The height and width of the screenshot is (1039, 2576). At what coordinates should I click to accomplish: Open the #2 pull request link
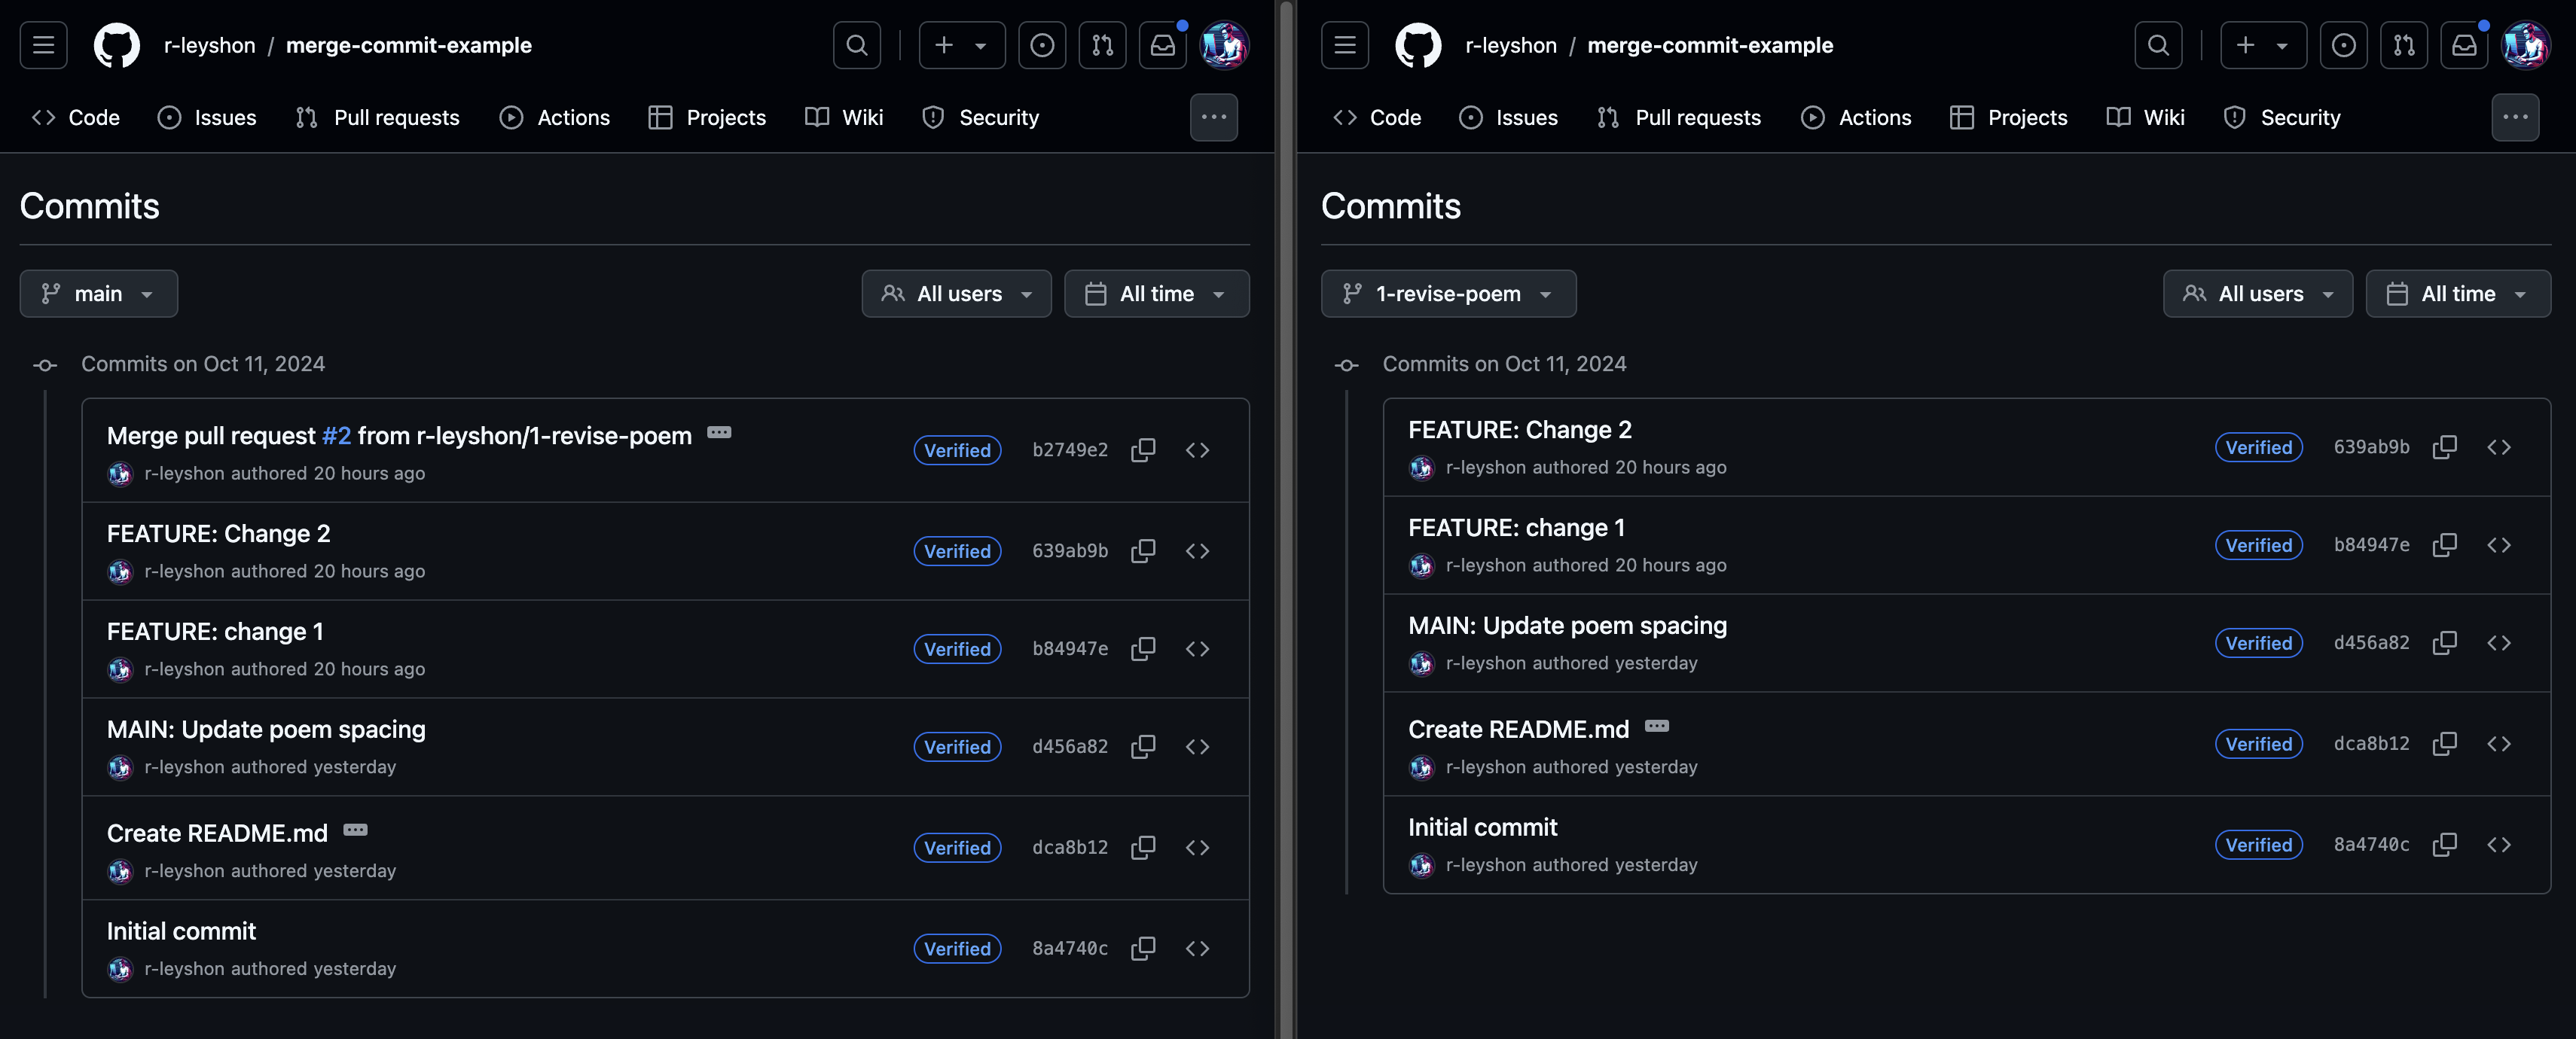pyautogui.click(x=336, y=436)
